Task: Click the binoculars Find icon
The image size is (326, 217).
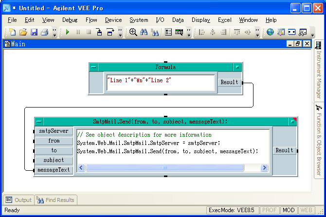Action: tap(144, 32)
